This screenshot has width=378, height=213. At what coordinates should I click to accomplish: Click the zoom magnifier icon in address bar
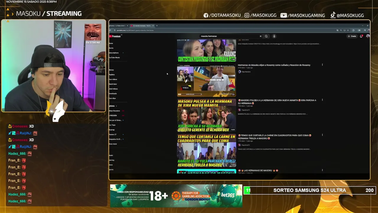[x=341, y=30]
